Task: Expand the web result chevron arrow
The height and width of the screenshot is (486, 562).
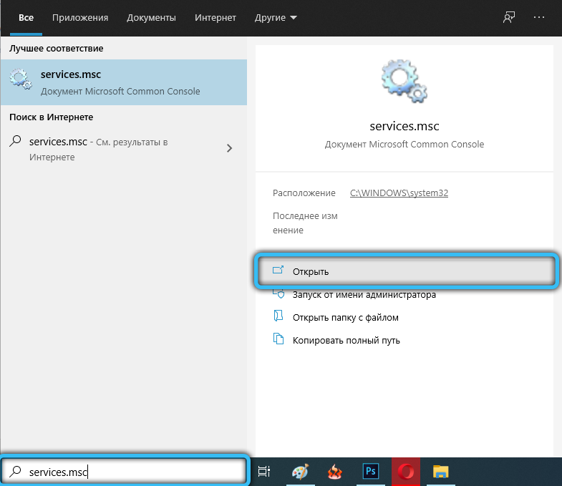Action: pyautogui.click(x=229, y=148)
